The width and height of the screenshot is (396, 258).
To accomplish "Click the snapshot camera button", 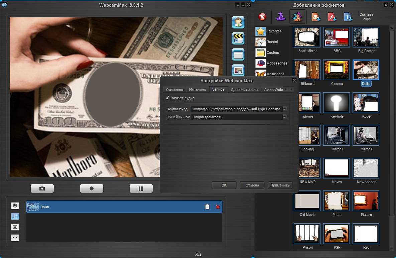I will click(42, 188).
